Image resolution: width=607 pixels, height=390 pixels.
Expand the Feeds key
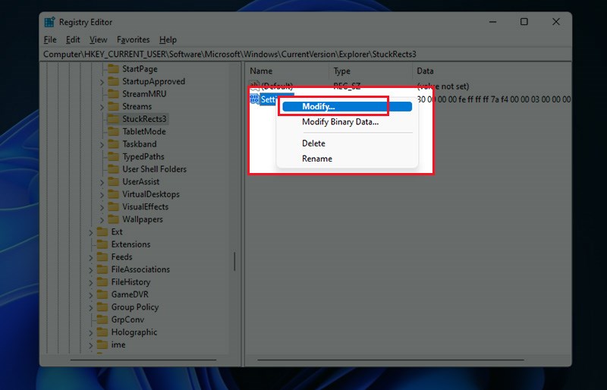90,257
